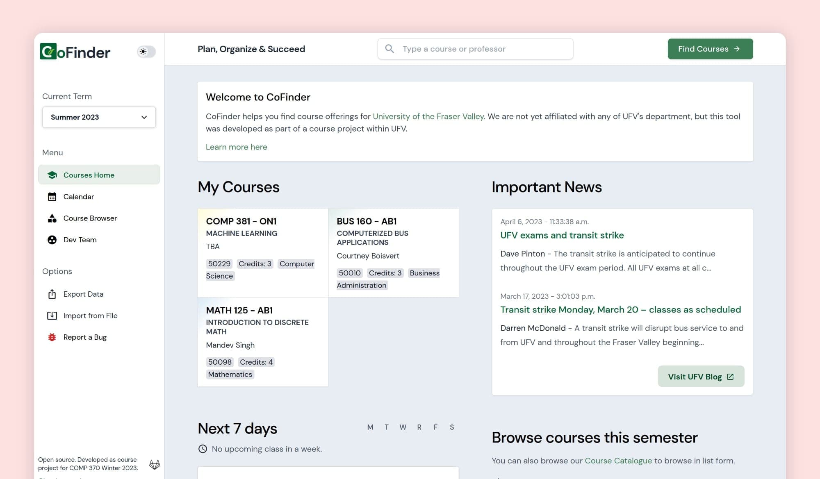Click the Report a Bug icon
Screen dimensions: 820x479
52,337
